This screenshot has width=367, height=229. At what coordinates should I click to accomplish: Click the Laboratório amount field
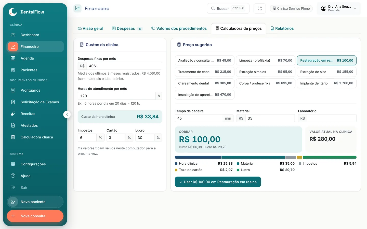coord(332,118)
